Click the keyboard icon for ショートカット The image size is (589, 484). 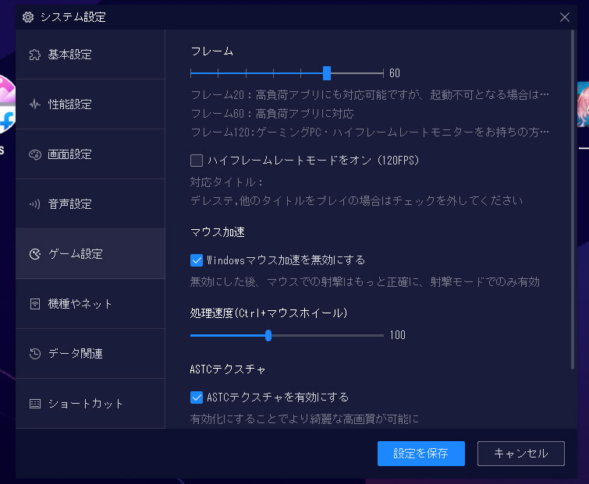tap(34, 404)
